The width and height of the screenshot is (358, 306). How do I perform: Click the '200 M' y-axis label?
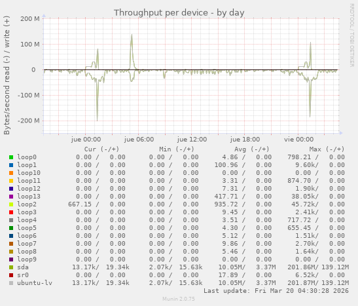coord(30,19)
